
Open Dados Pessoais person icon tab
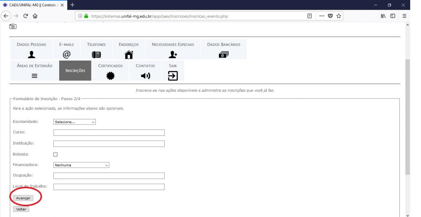[31, 49]
